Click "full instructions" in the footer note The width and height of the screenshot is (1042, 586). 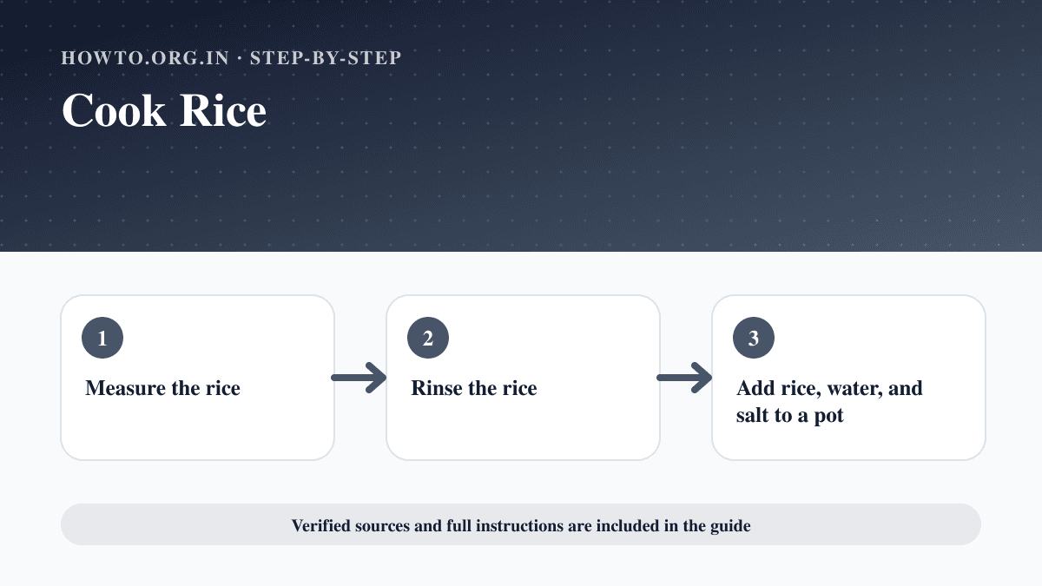coord(505,525)
